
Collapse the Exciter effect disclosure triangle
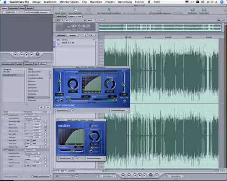tap(5, 150)
